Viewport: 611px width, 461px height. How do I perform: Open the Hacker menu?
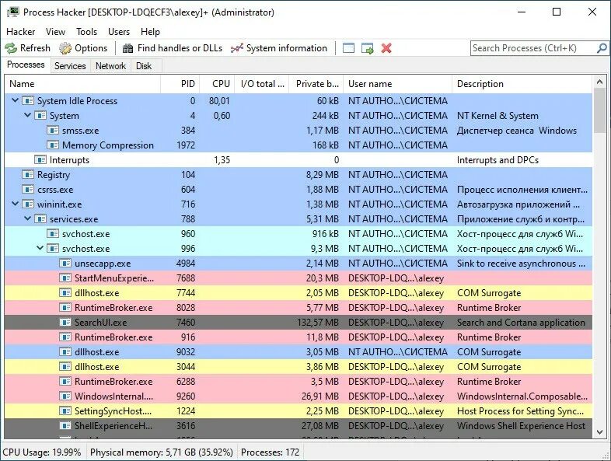pyautogui.click(x=21, y=32)
